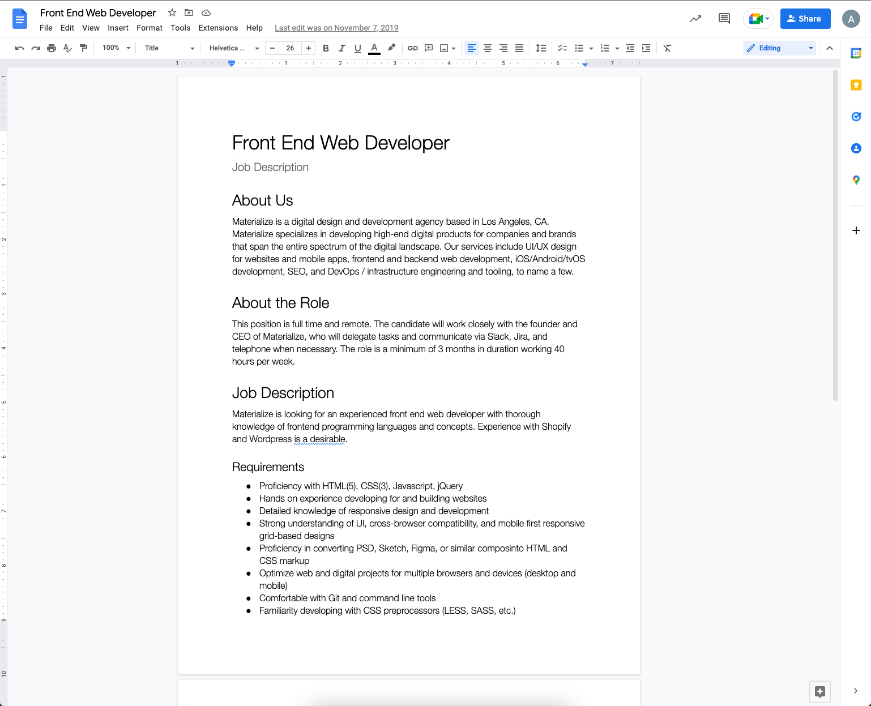The width and height of the screenshot is (871, 706).
Task: Open Maps in side panel
Action: coord(856,180)
